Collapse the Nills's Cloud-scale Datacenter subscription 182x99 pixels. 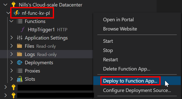point(5,5)
